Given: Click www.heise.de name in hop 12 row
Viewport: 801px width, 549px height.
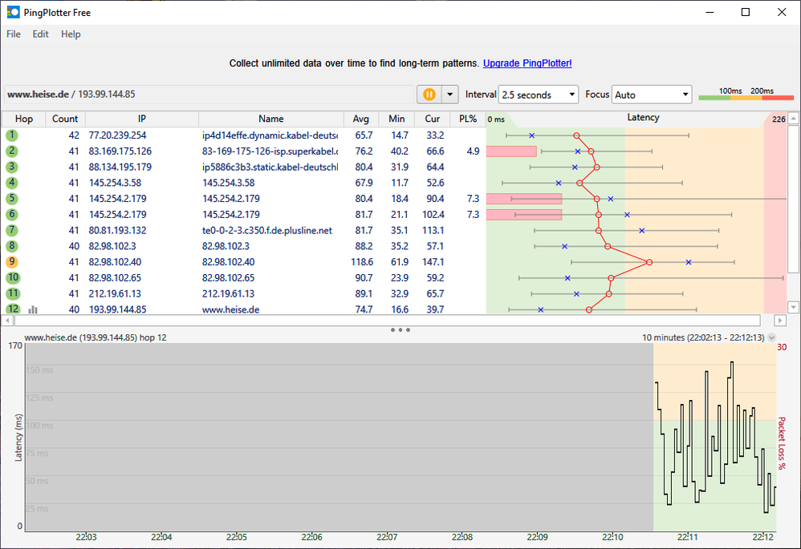Looking at the screenshot, I should tap(230, 309).
